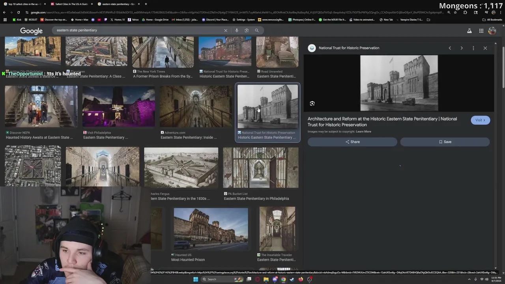The image size is (505, 284).
Task: Open the aerial view penitentiary image
Action: (33, 166)
